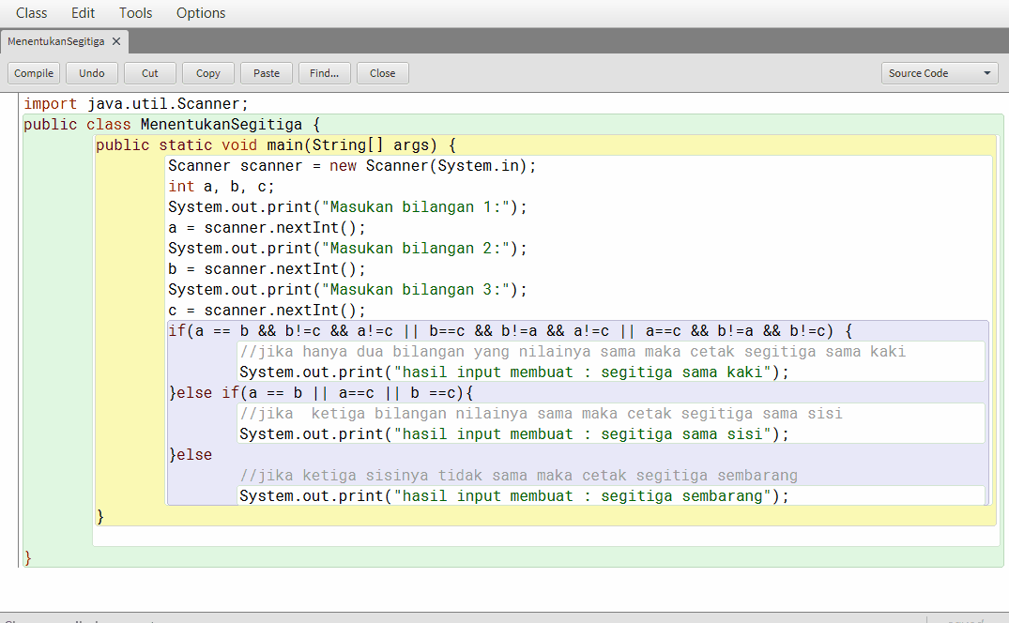Click the int a, b, c; declaration
This screenshot has height=623, width=1009.
pos(222,186)
